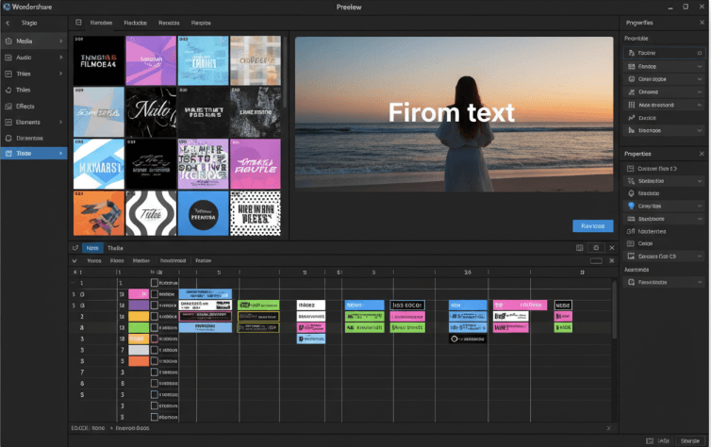Select the highlighted blue timeline tab

pyautogui.click(x=92, y=247)
